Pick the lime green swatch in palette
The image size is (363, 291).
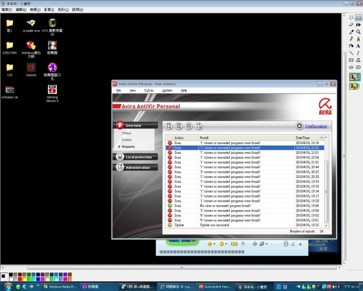tap(29, 279)
